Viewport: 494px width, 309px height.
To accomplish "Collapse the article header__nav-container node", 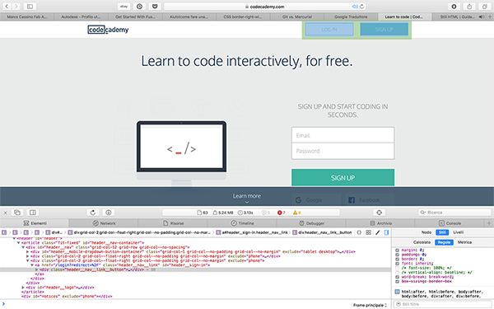I will click(19, 243).
